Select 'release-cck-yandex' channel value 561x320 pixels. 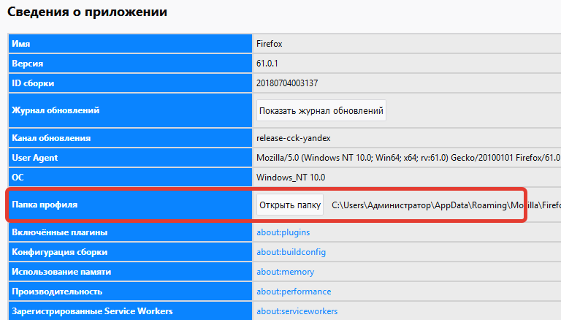(x=294, y=138)
